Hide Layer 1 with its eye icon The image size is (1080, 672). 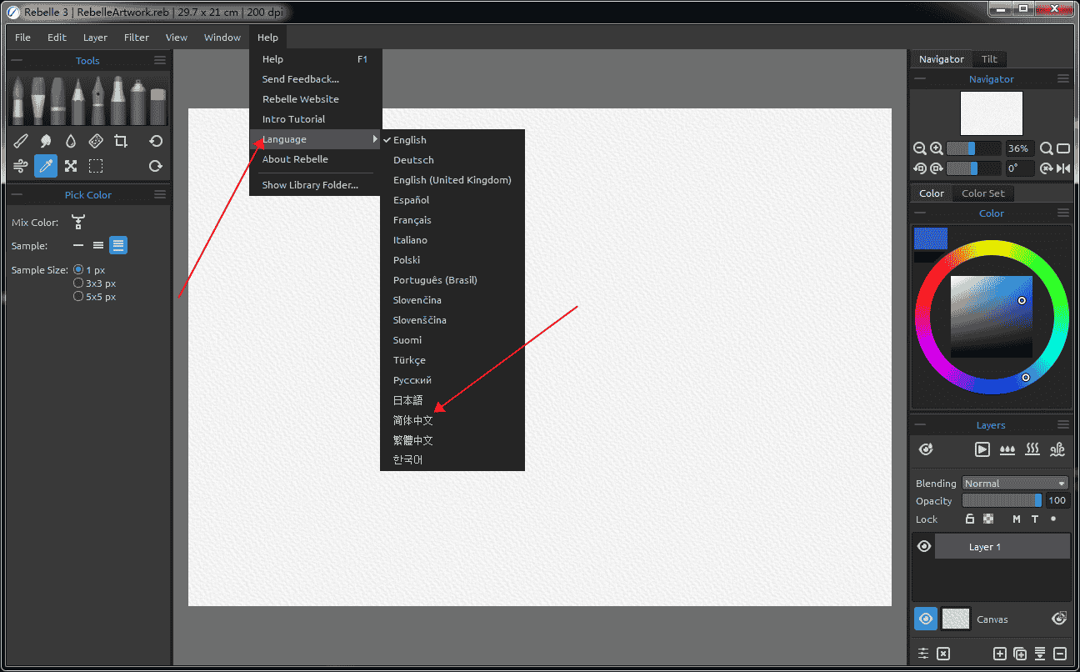pos(924,546)
